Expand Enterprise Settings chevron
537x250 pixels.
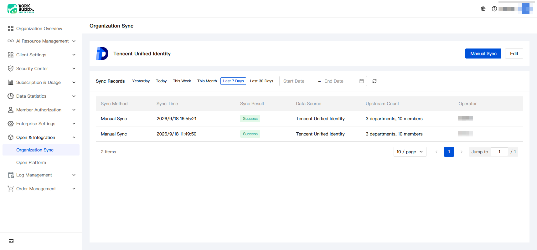coord(74,124)
